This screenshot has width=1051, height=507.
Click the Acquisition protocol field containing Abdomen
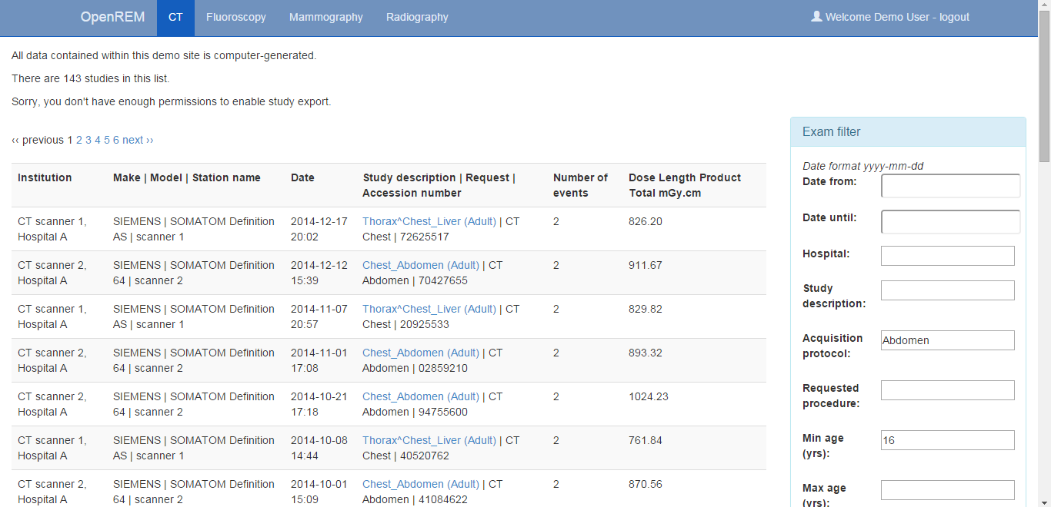[x=947, y=340]
